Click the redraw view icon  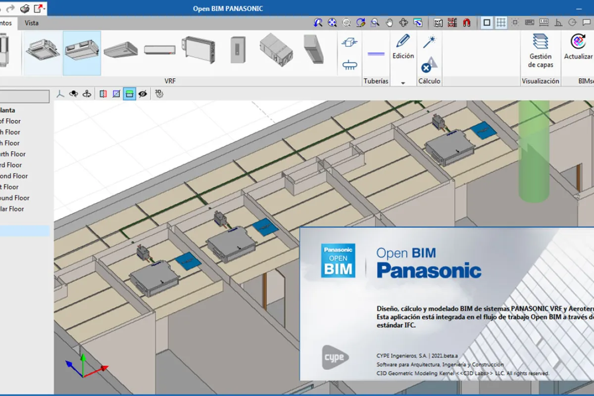point(361,22)
